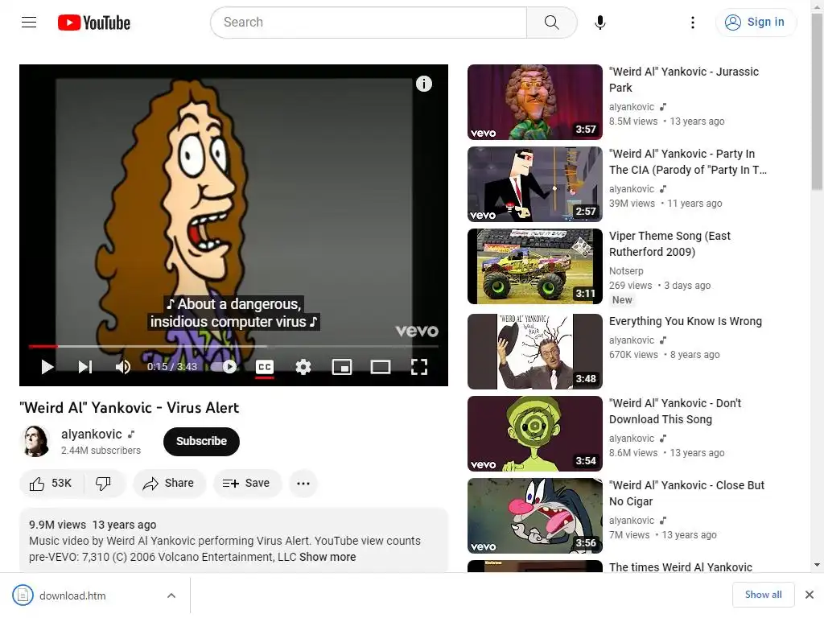Open the three-dot settings menu in header
This screenshot has height=618, width=824.
click(693, 22)
